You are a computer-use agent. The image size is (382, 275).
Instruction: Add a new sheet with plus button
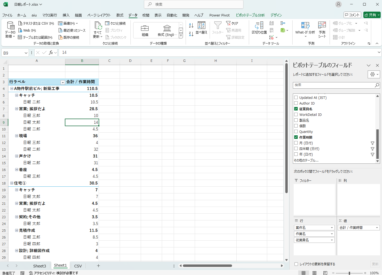(x=98, y=266)
